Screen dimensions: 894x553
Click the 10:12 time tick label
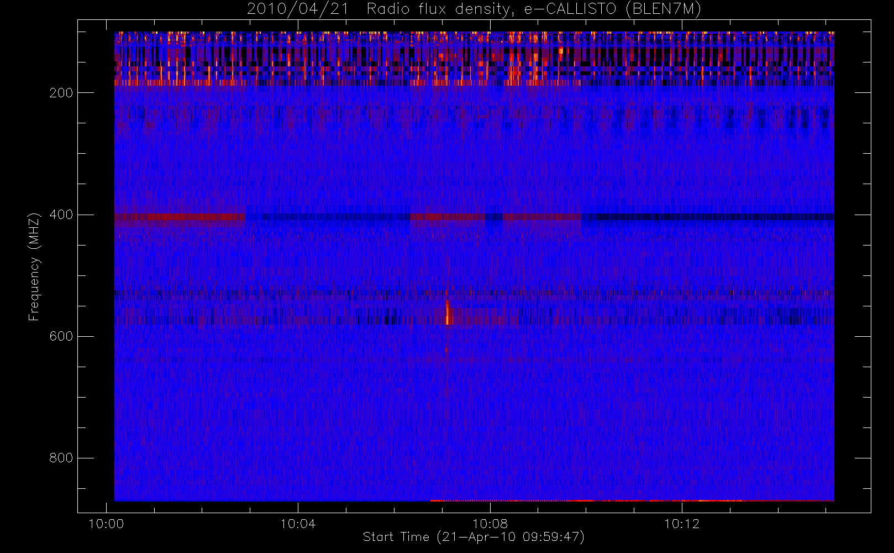pos(681,523)
